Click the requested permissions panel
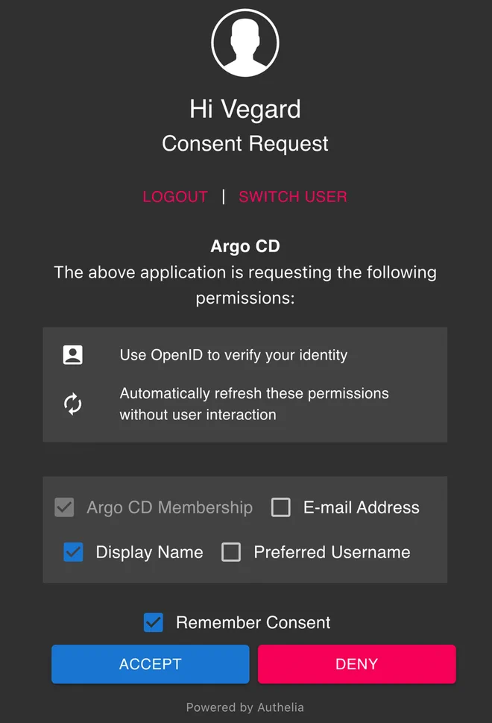The image size is (492, 723). (245, 385)
